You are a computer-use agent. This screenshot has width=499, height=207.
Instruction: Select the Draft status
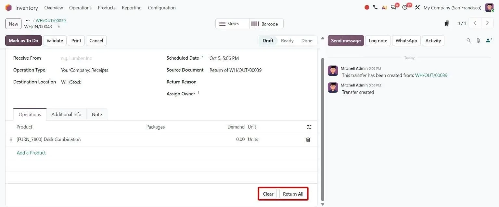click(268, 40)
